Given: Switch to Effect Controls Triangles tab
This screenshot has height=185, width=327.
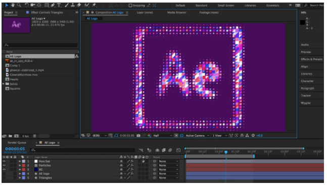Looking at the screenshot, I should point(46,13).
